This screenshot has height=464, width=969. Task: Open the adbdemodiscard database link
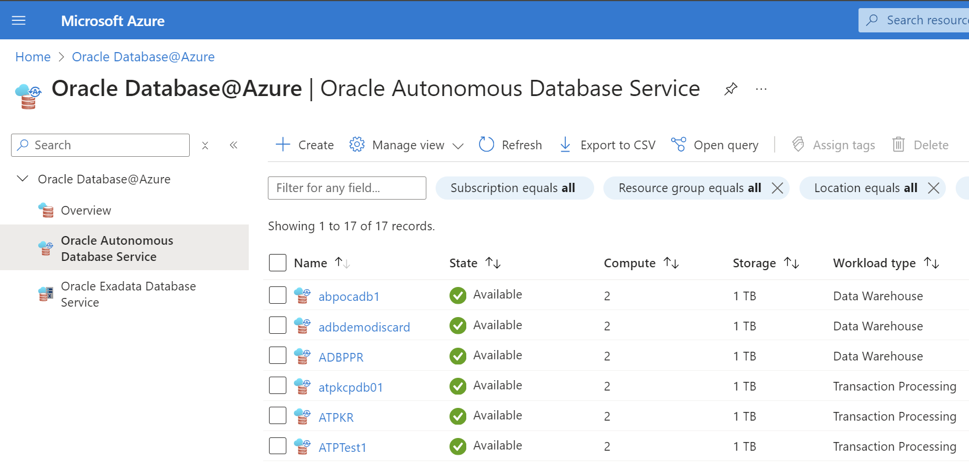pyautogui.click(x=364, y=327)
